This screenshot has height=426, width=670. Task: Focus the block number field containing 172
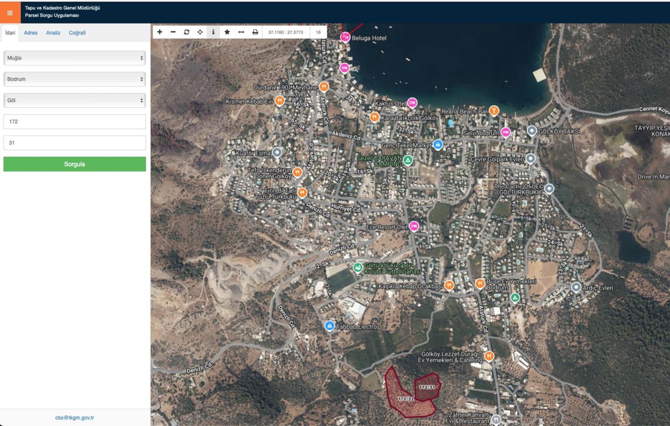click(75, 121)
